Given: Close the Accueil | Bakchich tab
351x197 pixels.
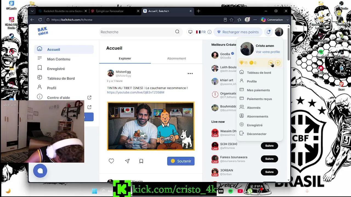Looking at the screenshot, I should pyautogui.click(x=191, y=11).
